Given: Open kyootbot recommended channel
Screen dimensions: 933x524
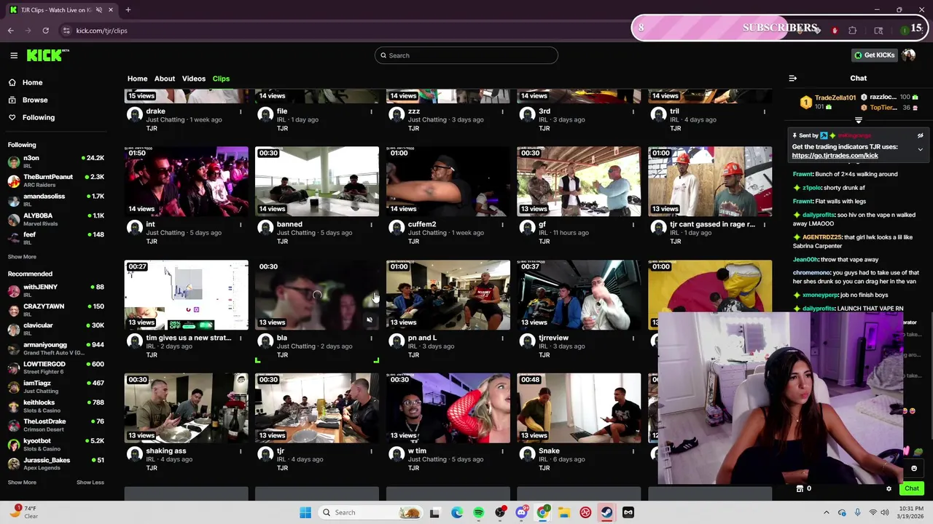Looking at the screenshot, I should pos(56,445).
